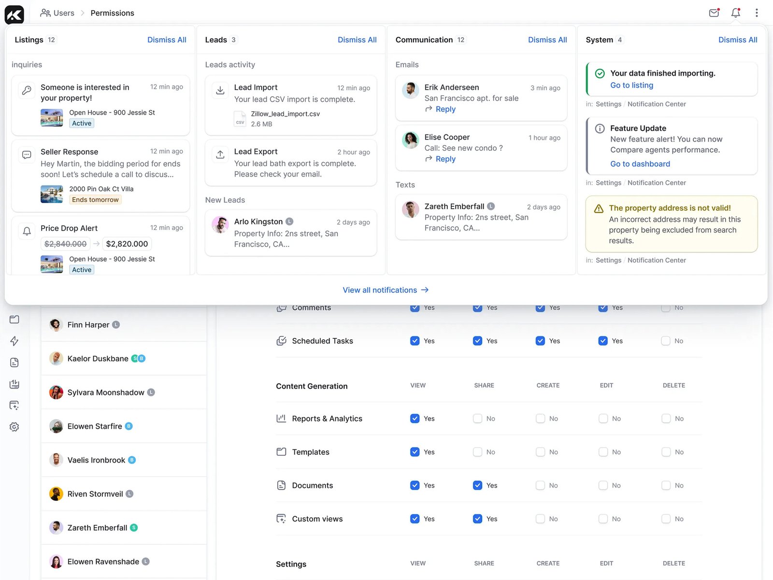
Task: Click the folder icon in left sidebar
Action: (14, 319)
